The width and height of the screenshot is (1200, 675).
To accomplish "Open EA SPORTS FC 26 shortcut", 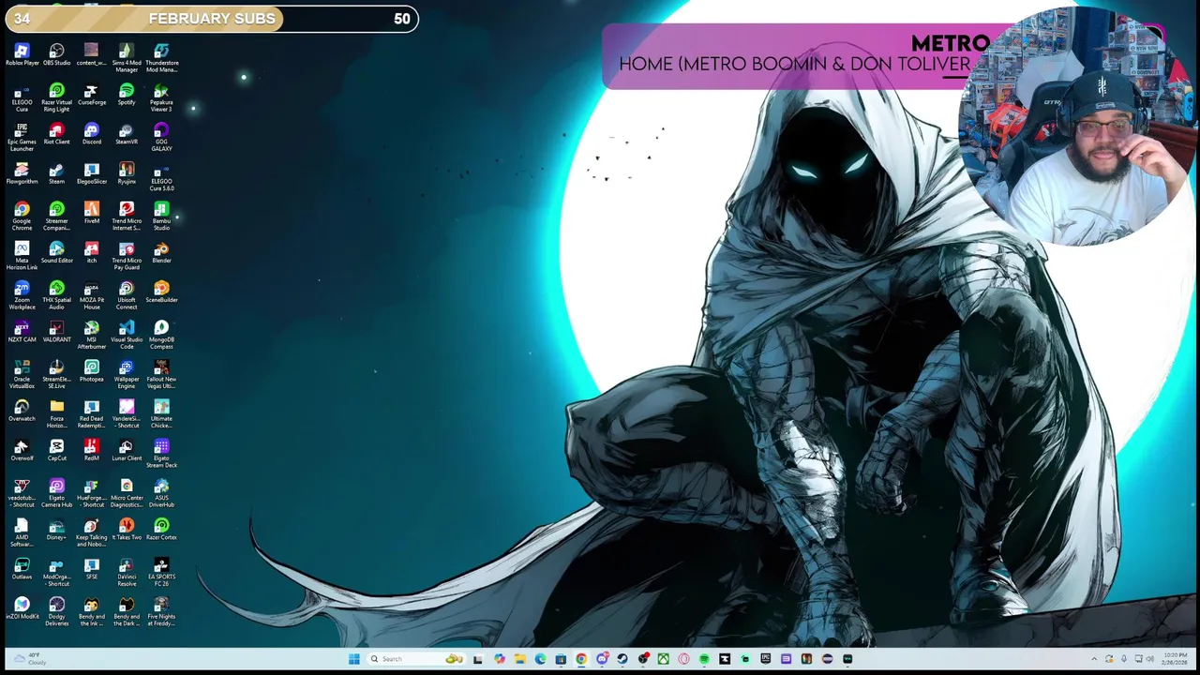I will click(161, 572).
